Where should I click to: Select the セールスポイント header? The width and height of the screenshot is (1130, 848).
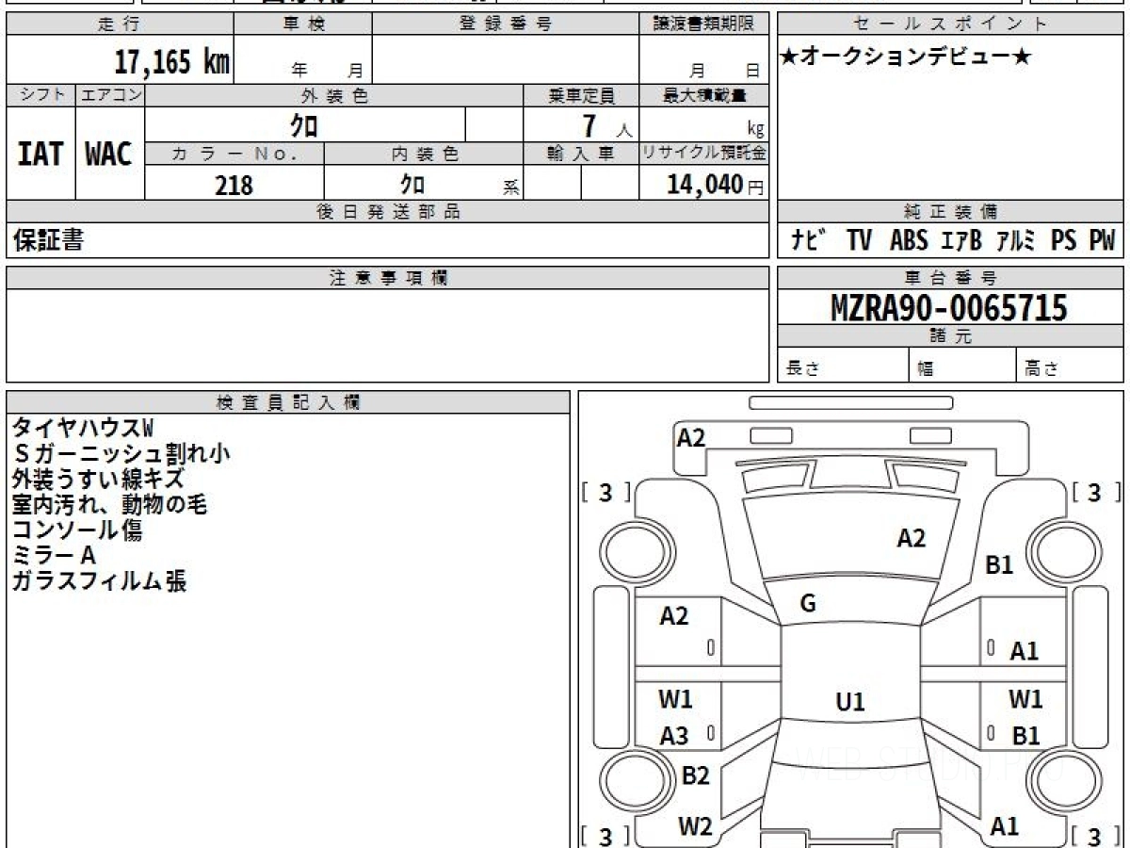click(950, 24)
